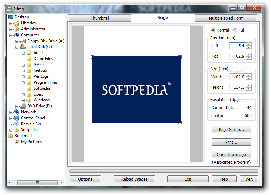
Task: Click the inetpub folder icon
Action: (x=29, y=70)
